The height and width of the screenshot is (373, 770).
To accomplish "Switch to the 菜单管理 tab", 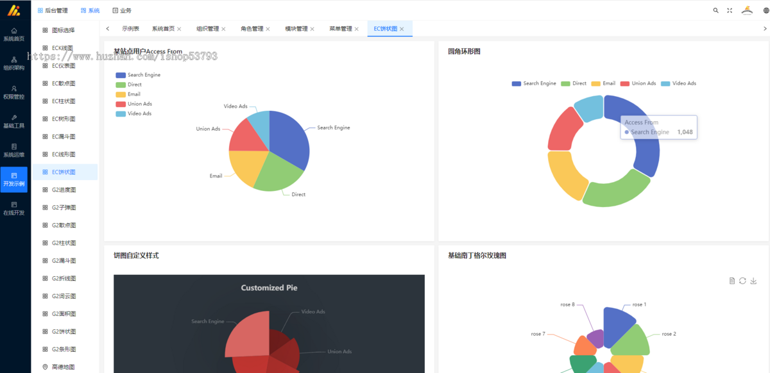I will (x=340, y=29).
